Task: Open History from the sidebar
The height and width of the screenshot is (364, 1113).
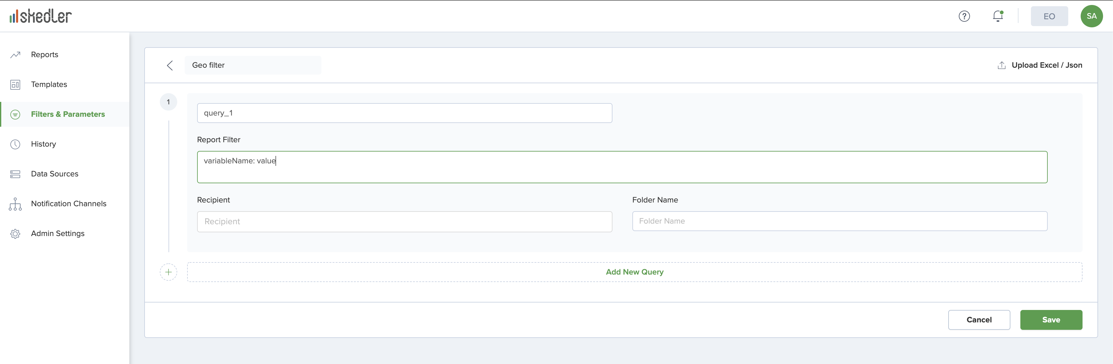Action: (x=43, y=144)
